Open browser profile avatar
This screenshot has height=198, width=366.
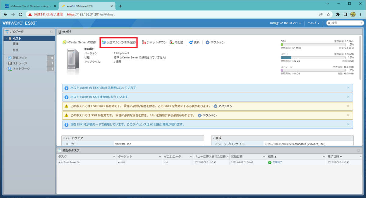(353, 14)
